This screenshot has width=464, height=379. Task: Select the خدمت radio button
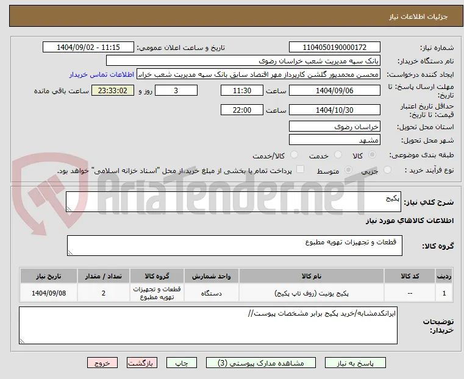click(338, 155)
